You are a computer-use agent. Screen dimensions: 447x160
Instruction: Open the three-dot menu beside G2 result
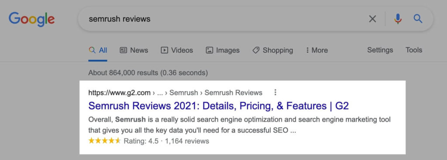(275, 92)
